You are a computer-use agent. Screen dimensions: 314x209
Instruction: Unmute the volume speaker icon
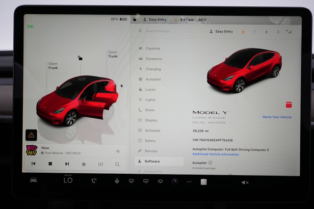click(245, 183)
